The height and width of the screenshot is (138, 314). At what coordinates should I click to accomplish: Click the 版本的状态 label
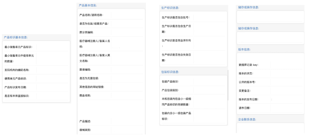246,73
